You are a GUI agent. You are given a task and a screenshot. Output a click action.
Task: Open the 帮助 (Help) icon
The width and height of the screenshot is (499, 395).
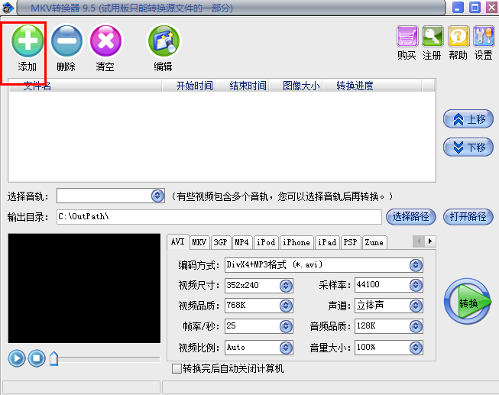point(458,36)
